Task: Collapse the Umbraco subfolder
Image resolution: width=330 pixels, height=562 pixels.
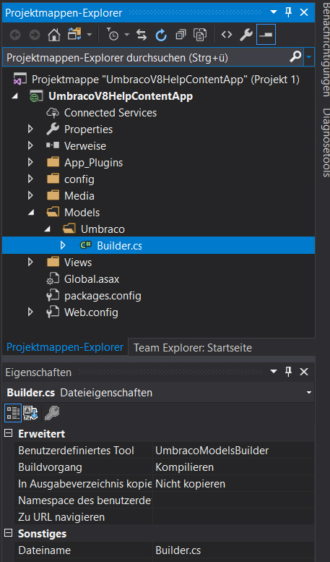Action: coord(48,229)
